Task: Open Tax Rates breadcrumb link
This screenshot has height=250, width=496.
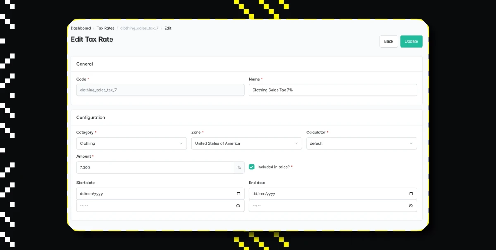Action: (105, 29)
